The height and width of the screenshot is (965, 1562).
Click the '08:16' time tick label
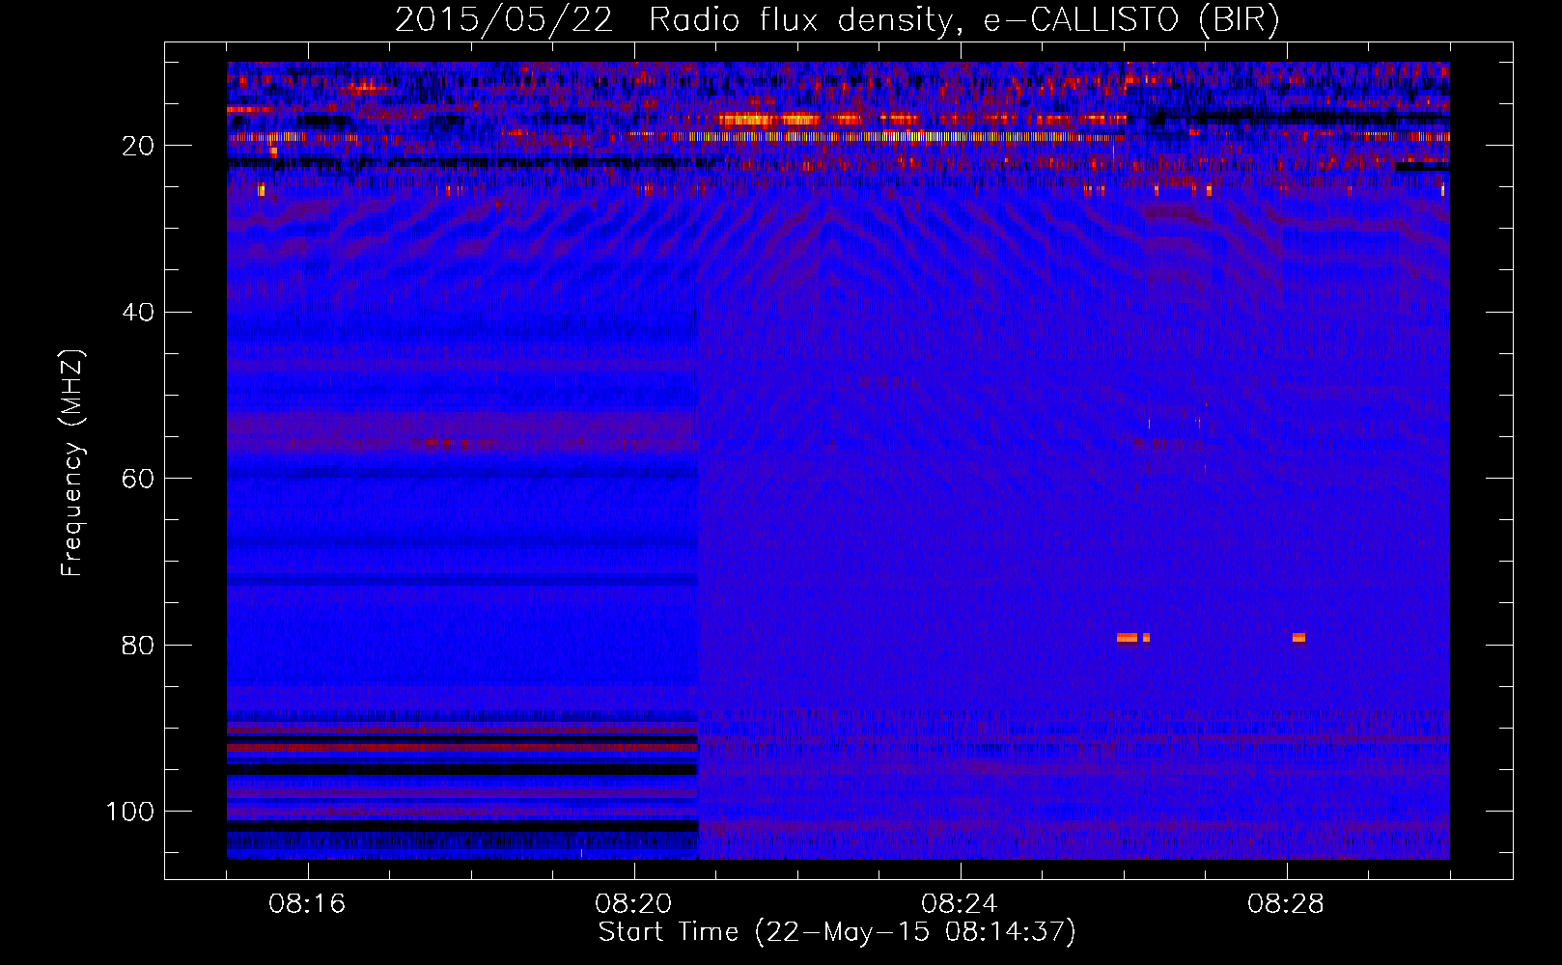(307, 904)
